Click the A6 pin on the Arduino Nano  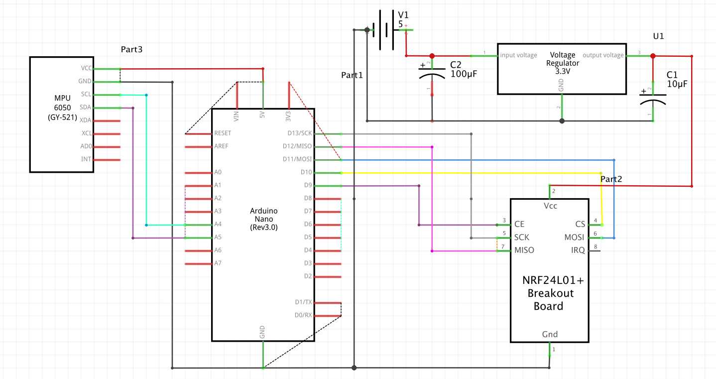pyautogui.click(x=198, y=251)
